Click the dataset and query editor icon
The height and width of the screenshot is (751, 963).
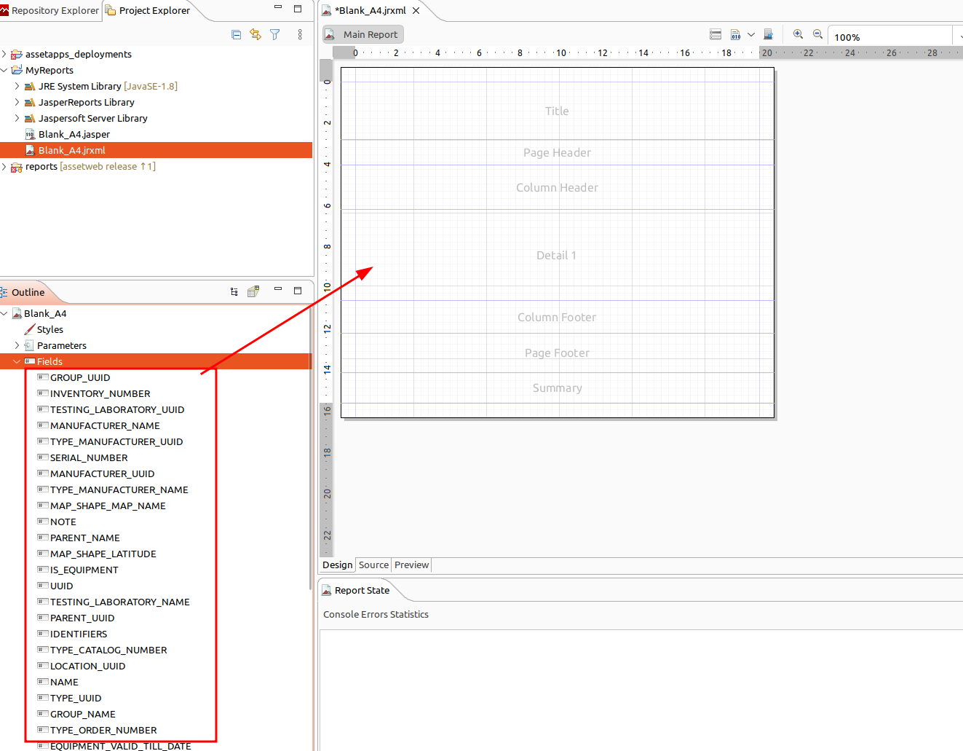pyautogui.click(x=768, y=34)
